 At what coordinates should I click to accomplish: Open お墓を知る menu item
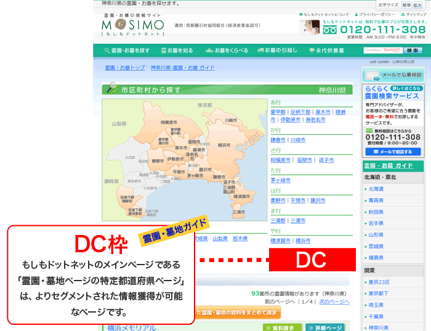pyautogui.click(x=177, y=50)
